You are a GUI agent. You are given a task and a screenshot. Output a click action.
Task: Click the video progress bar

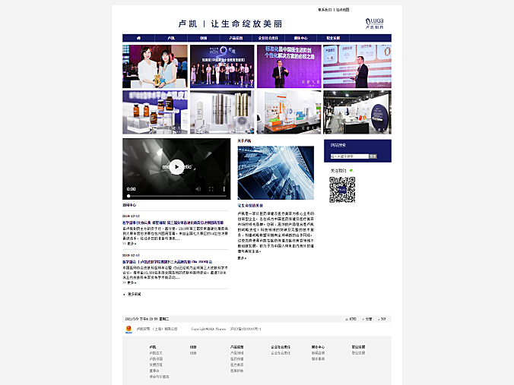(x=177, y=196)
